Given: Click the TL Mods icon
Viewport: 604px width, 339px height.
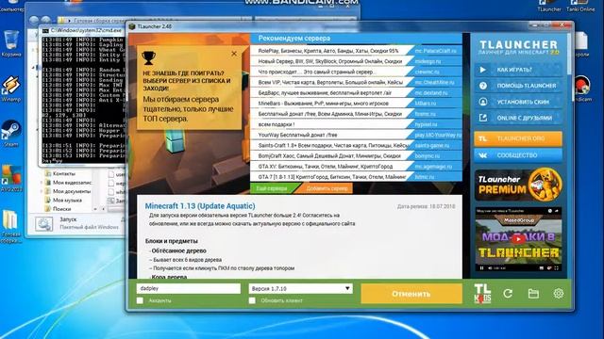Looking at the screenshot, I should (x=482, y=294).
